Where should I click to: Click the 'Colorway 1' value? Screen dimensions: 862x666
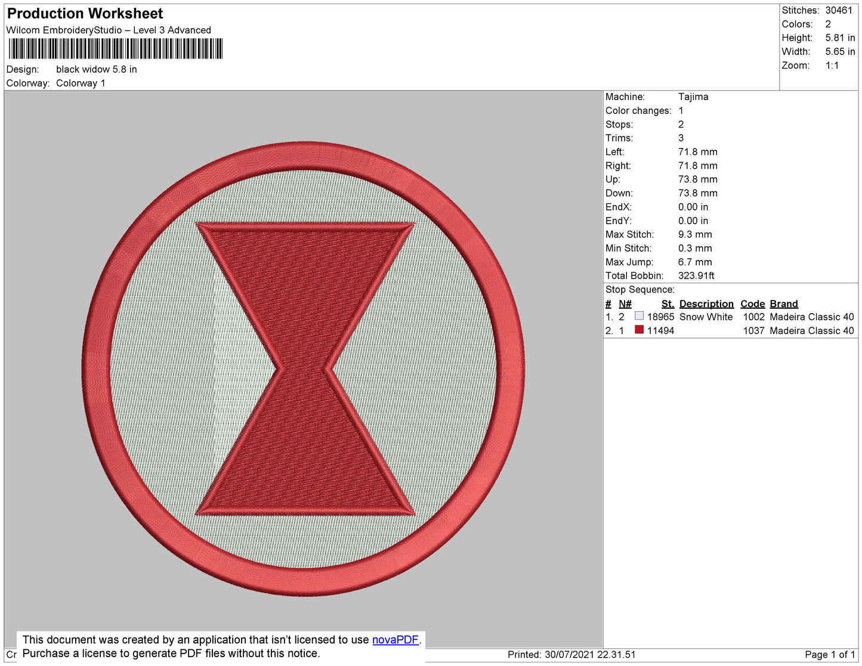[x=81, y=83]
